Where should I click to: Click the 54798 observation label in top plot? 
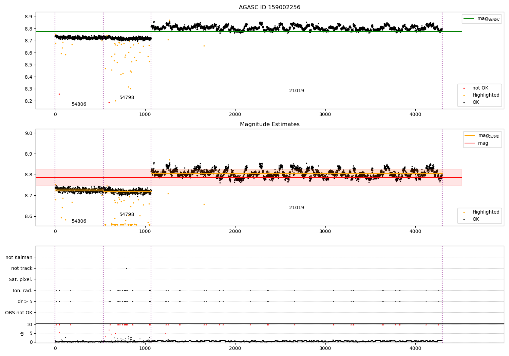127,98
